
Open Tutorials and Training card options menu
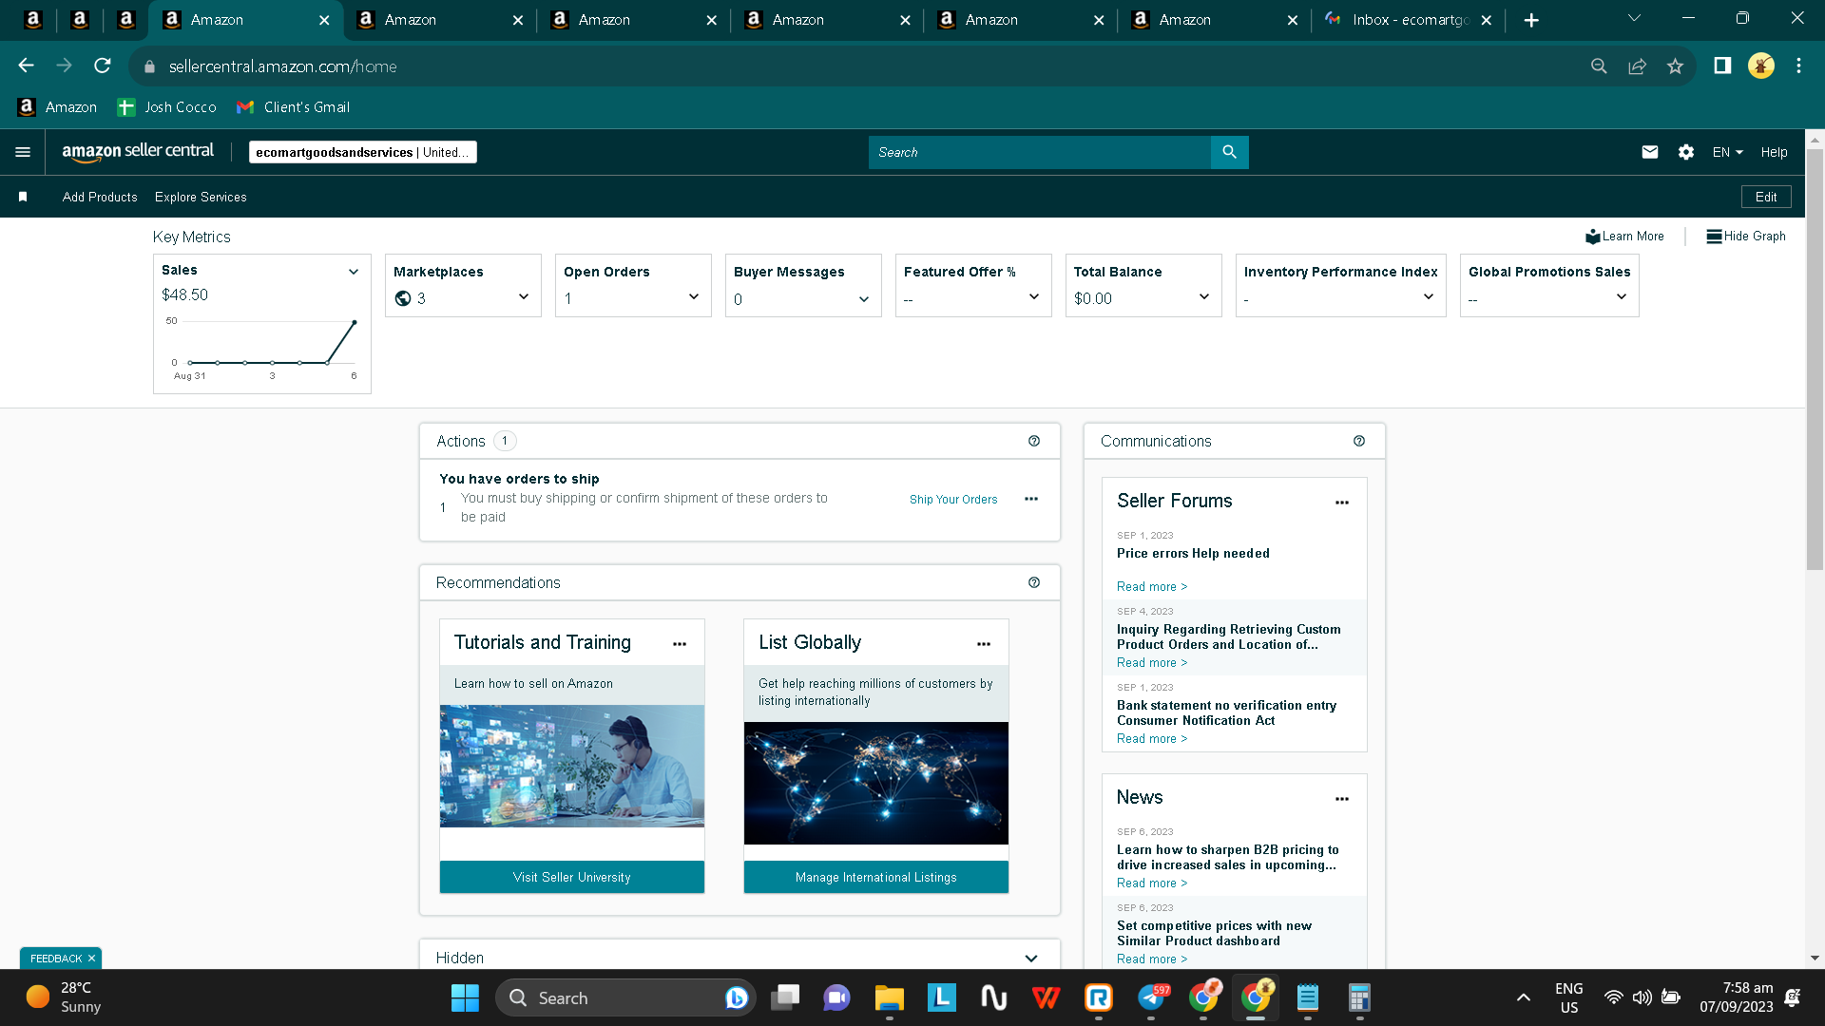(x=680, y=644)
